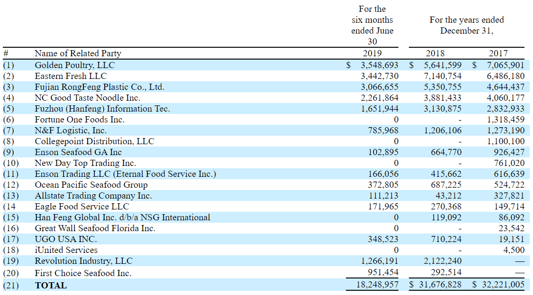Image resolution: width=533 pixels, height=295 pixels.
Task: Select the '2018' column header
Action: pyautogui.click(x=435, y=53)
